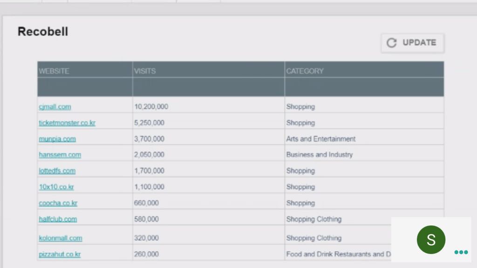
Task: Open the munpia.com website link
Action: pos(57,139)
